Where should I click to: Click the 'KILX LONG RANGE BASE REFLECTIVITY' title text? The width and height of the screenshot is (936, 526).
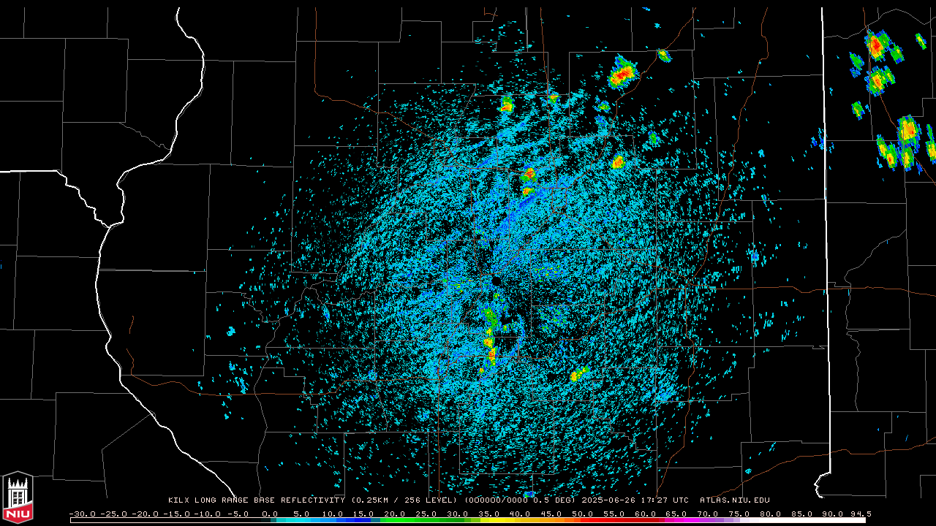tap(256, 500)
